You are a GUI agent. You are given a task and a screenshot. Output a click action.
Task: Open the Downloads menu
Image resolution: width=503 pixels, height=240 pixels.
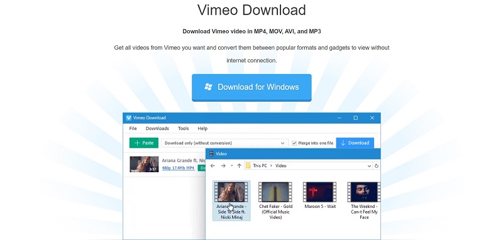[157, 129]
